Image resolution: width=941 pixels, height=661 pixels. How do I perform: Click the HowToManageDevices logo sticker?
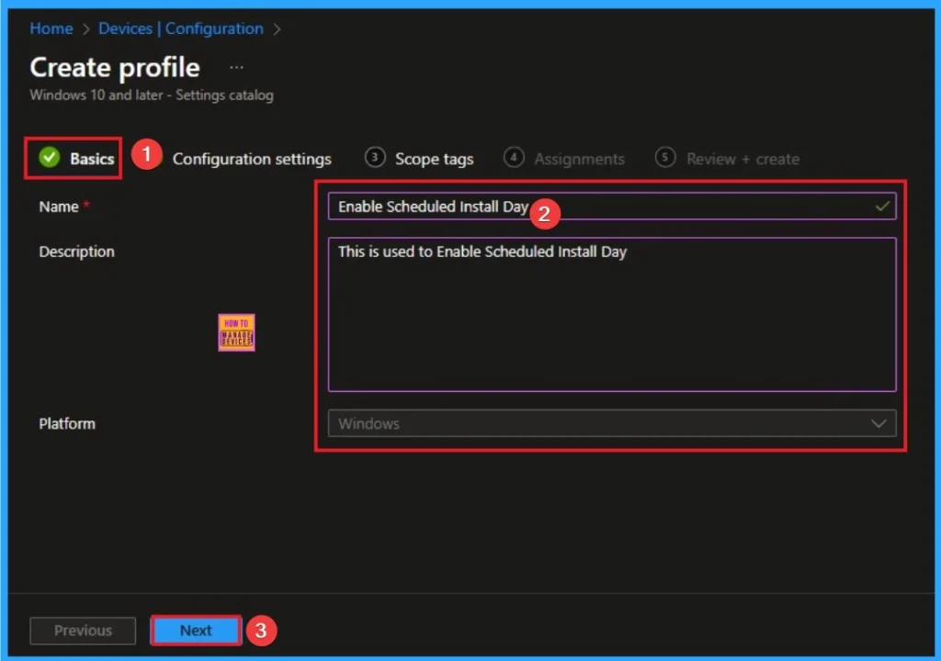pos(236,332)
